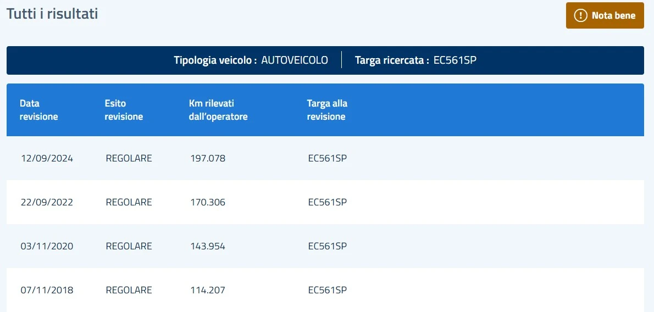Click the 07/11/2018 revision date
Viewport: 654px width, 312px height.
(x=47, y=290)
